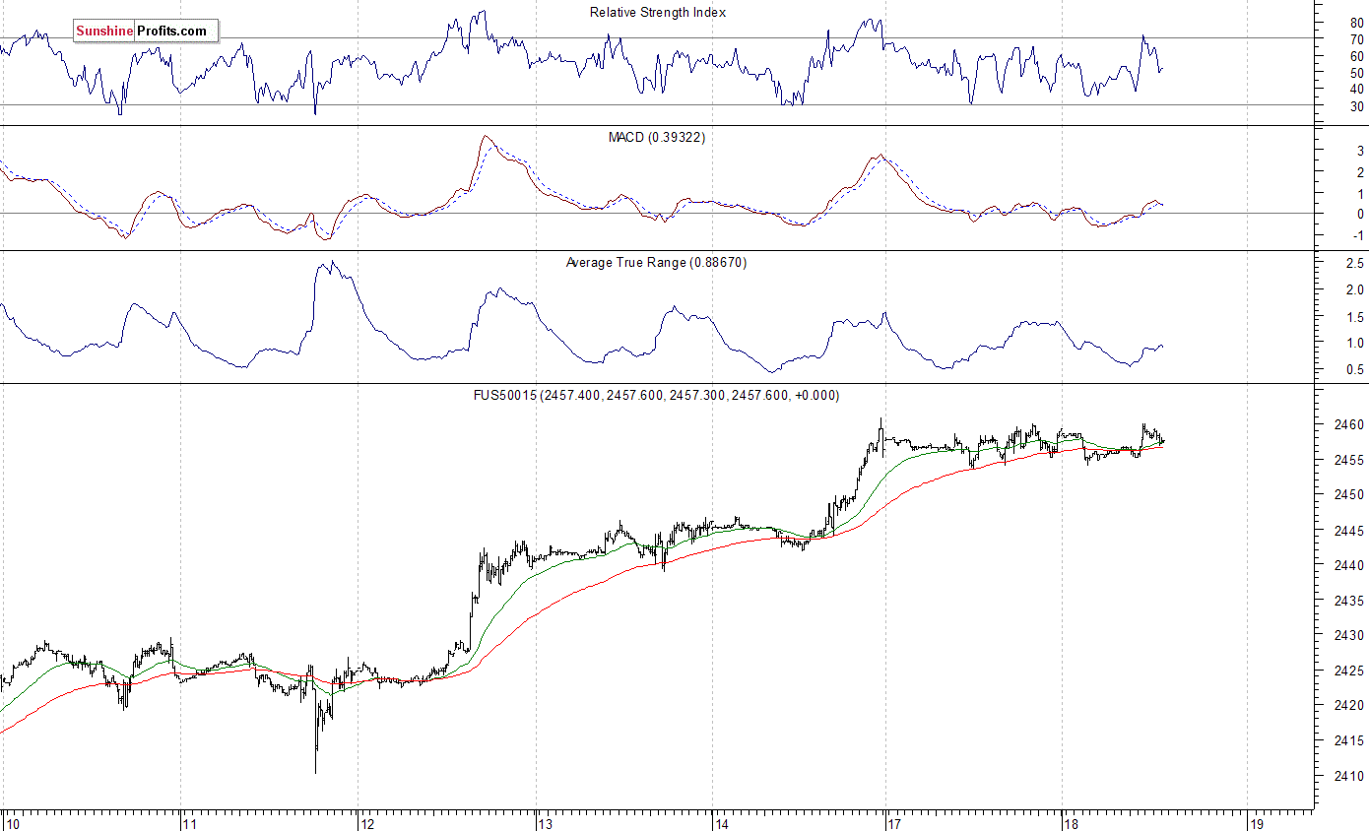Click the MACD axis value 3
Viewport: 1369px width, 831px height.
click(x=1360, y=151)
